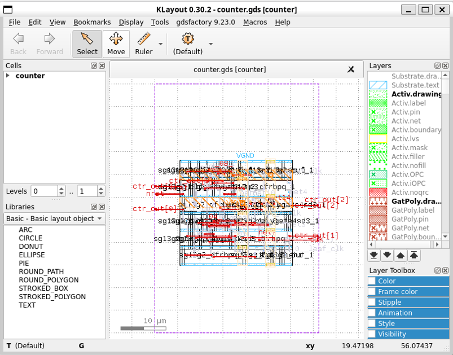Viewport: 453px width, 355px height.
Task: Move selected layer to top arrow
Action: (414, 255)
